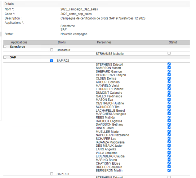Screen dimensions: 196x178
Task: Untick the MASON Eva status checkbox
Action: pos(169,100)
